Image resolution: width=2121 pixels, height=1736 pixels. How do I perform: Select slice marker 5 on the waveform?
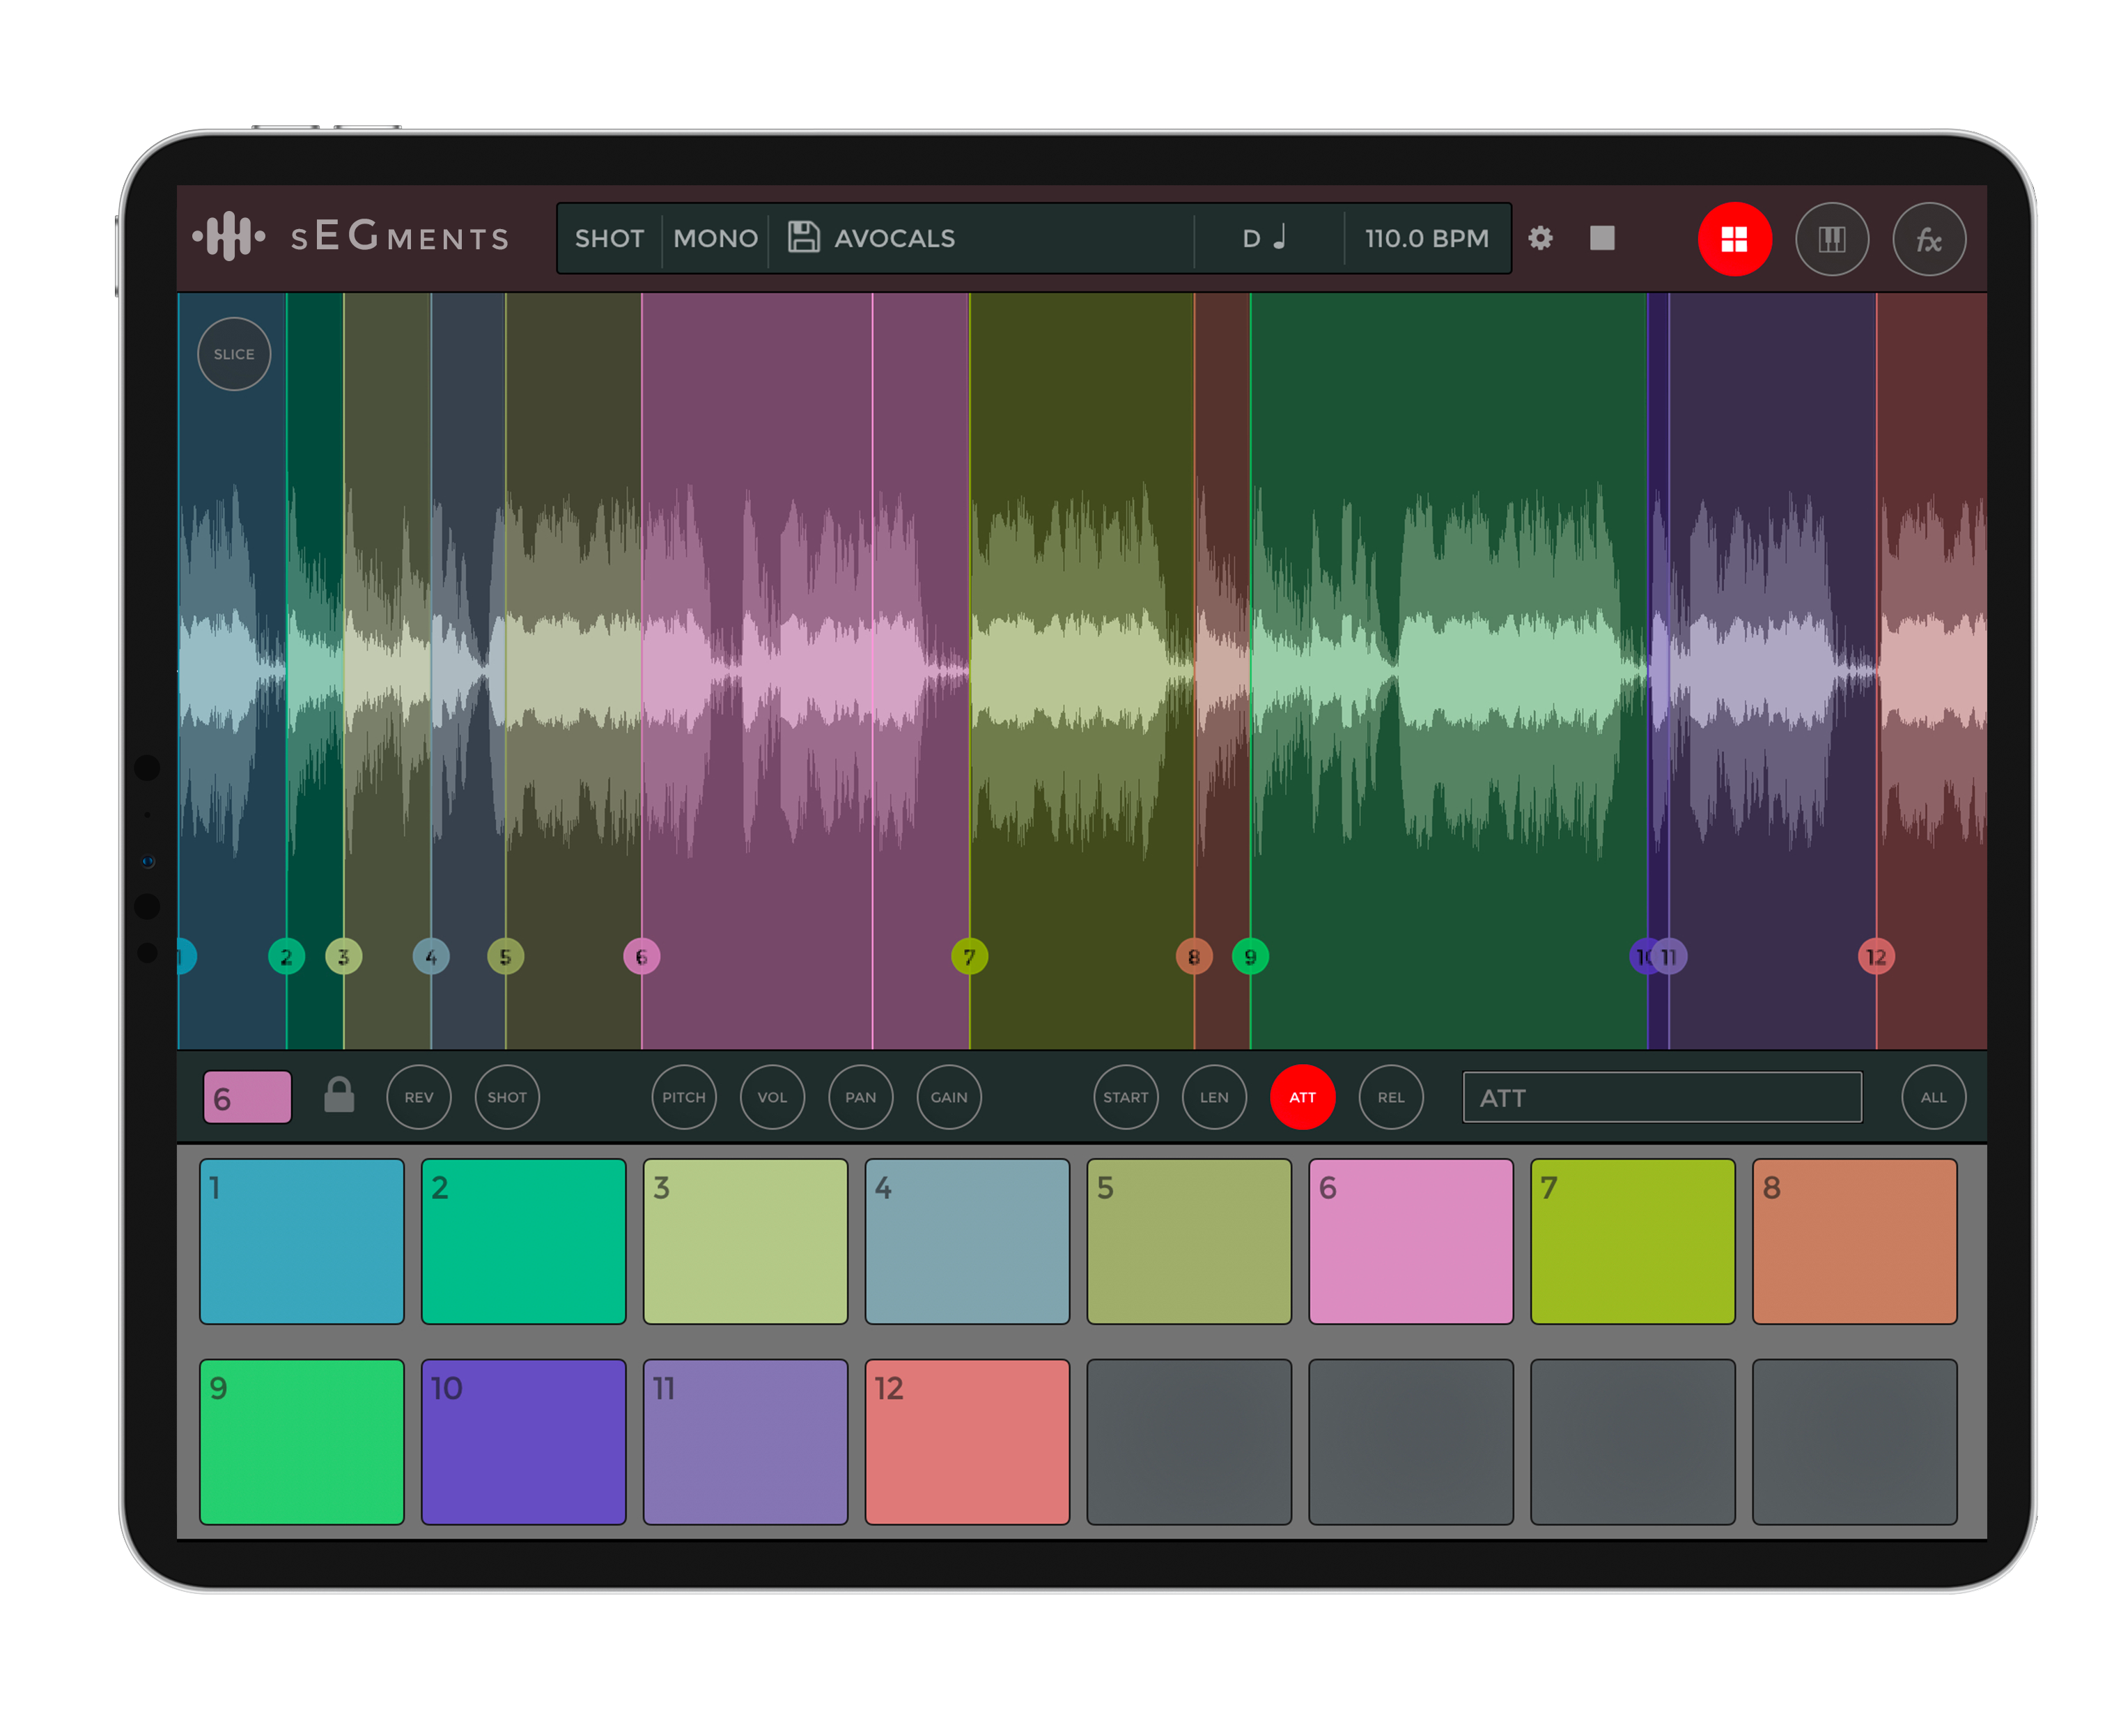(x=505, y=957)
